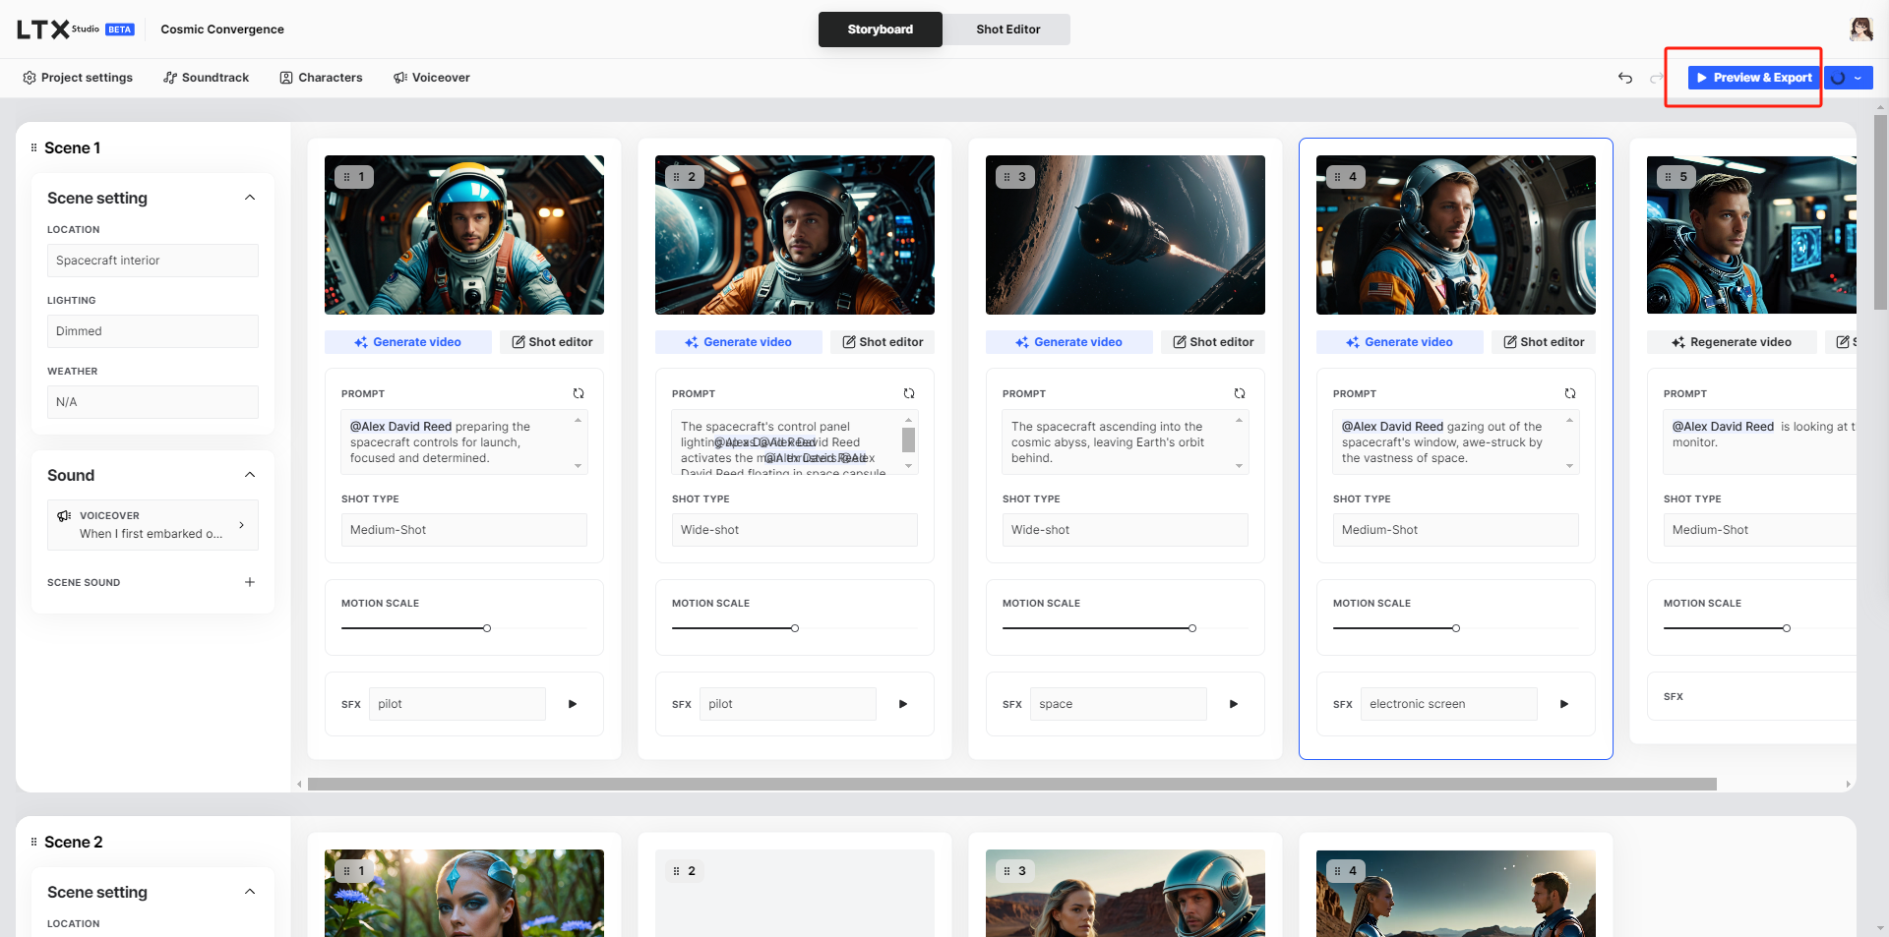Click Preview & Export button
This screenshot has width=1889, height=937.
(x=1754, y=78)
